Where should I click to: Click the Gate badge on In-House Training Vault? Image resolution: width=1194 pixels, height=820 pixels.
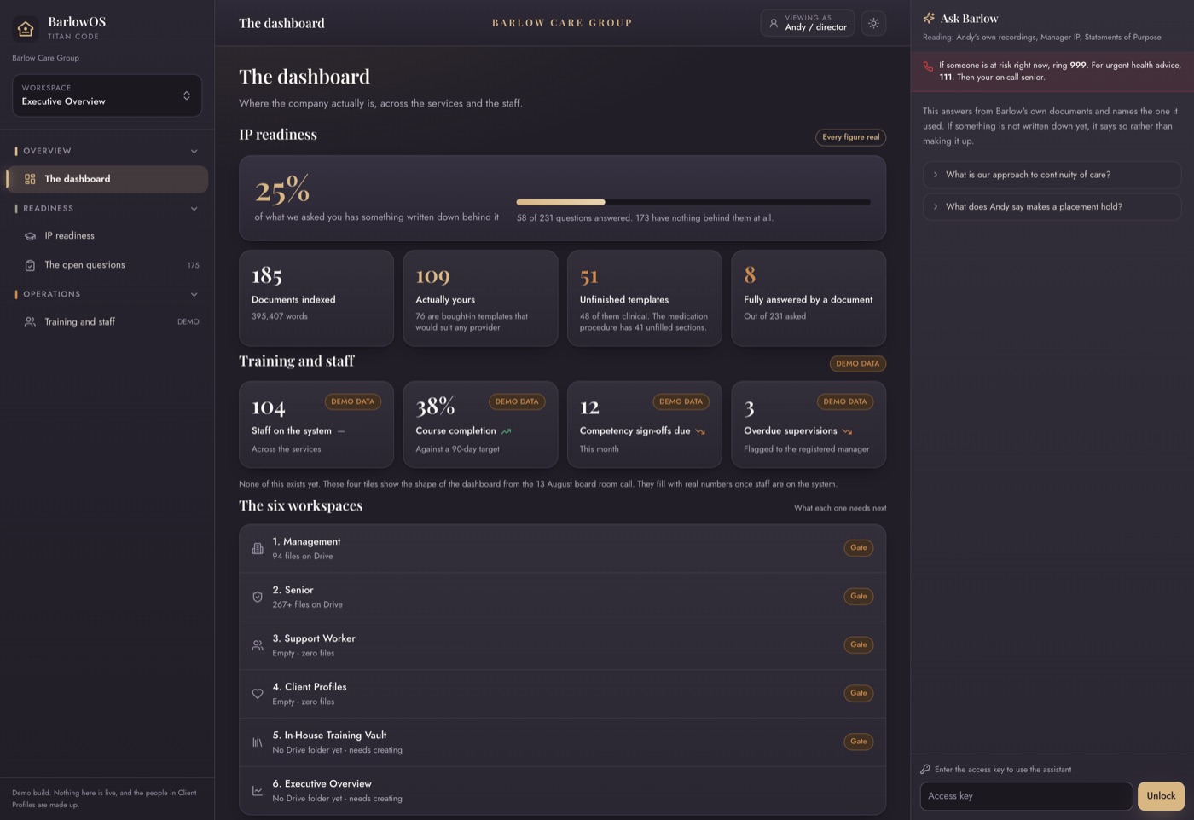click(858, 742)
